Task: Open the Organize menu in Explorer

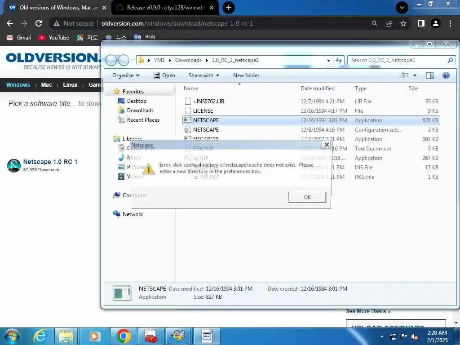Action: 126,75
